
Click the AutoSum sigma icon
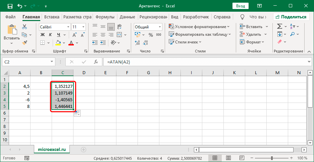[x=279, y=27]
